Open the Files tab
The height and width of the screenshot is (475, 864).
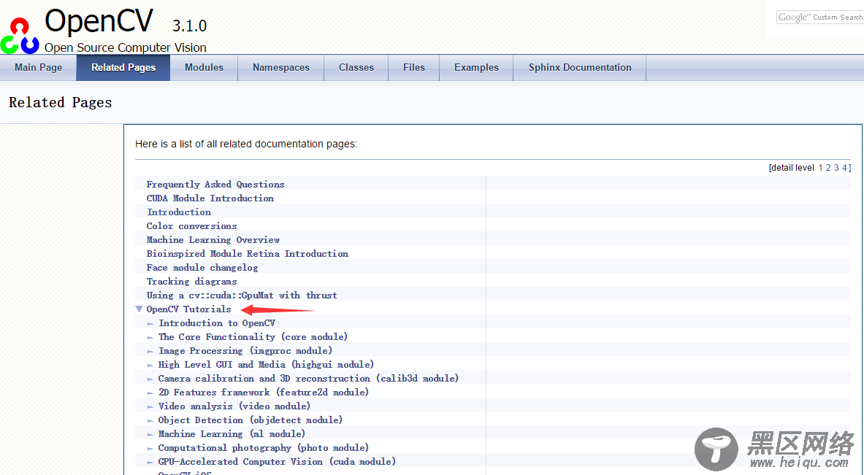click(x=414, y=68)
